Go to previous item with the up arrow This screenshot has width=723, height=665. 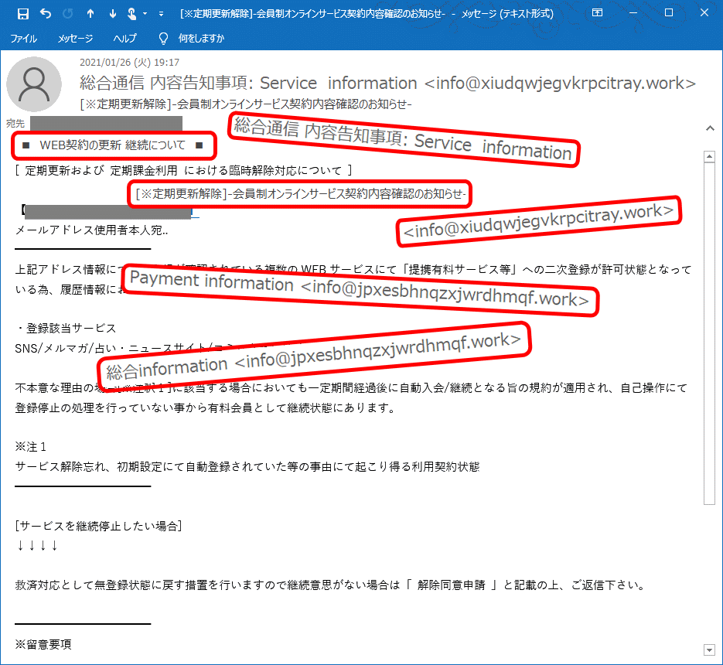coord(90,14)
